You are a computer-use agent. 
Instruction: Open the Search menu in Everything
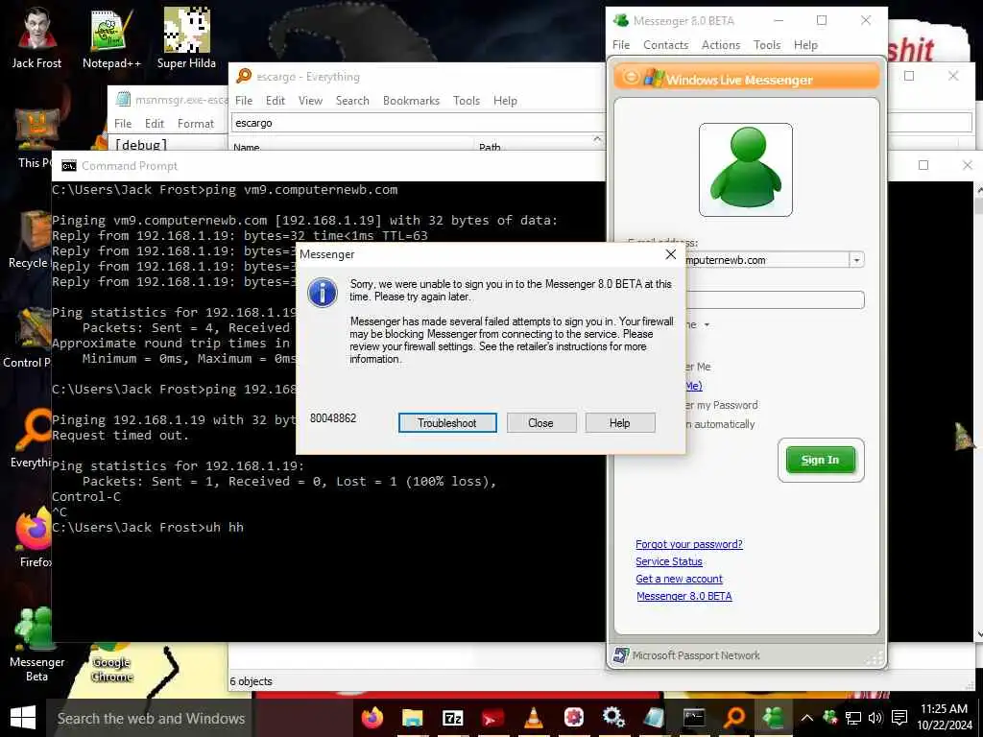pyautogui.click(x=352, y=101)
